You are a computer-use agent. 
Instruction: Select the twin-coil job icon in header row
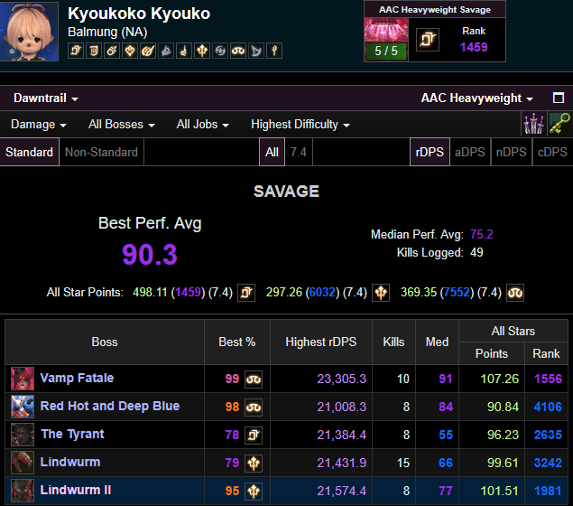[x=238, y=51]
